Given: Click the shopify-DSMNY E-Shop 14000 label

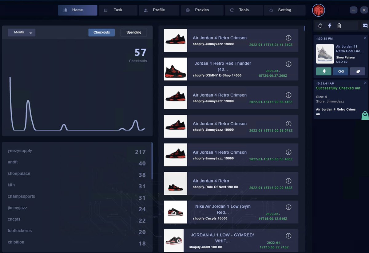Looking at the screenshot, I should tap(217, 75).
